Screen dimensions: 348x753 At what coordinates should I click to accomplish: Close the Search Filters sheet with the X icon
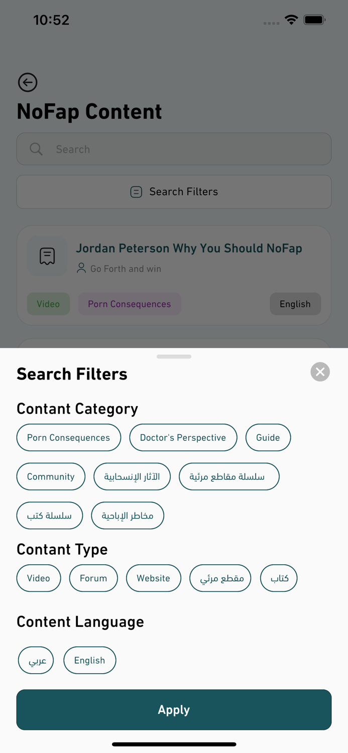320,372
